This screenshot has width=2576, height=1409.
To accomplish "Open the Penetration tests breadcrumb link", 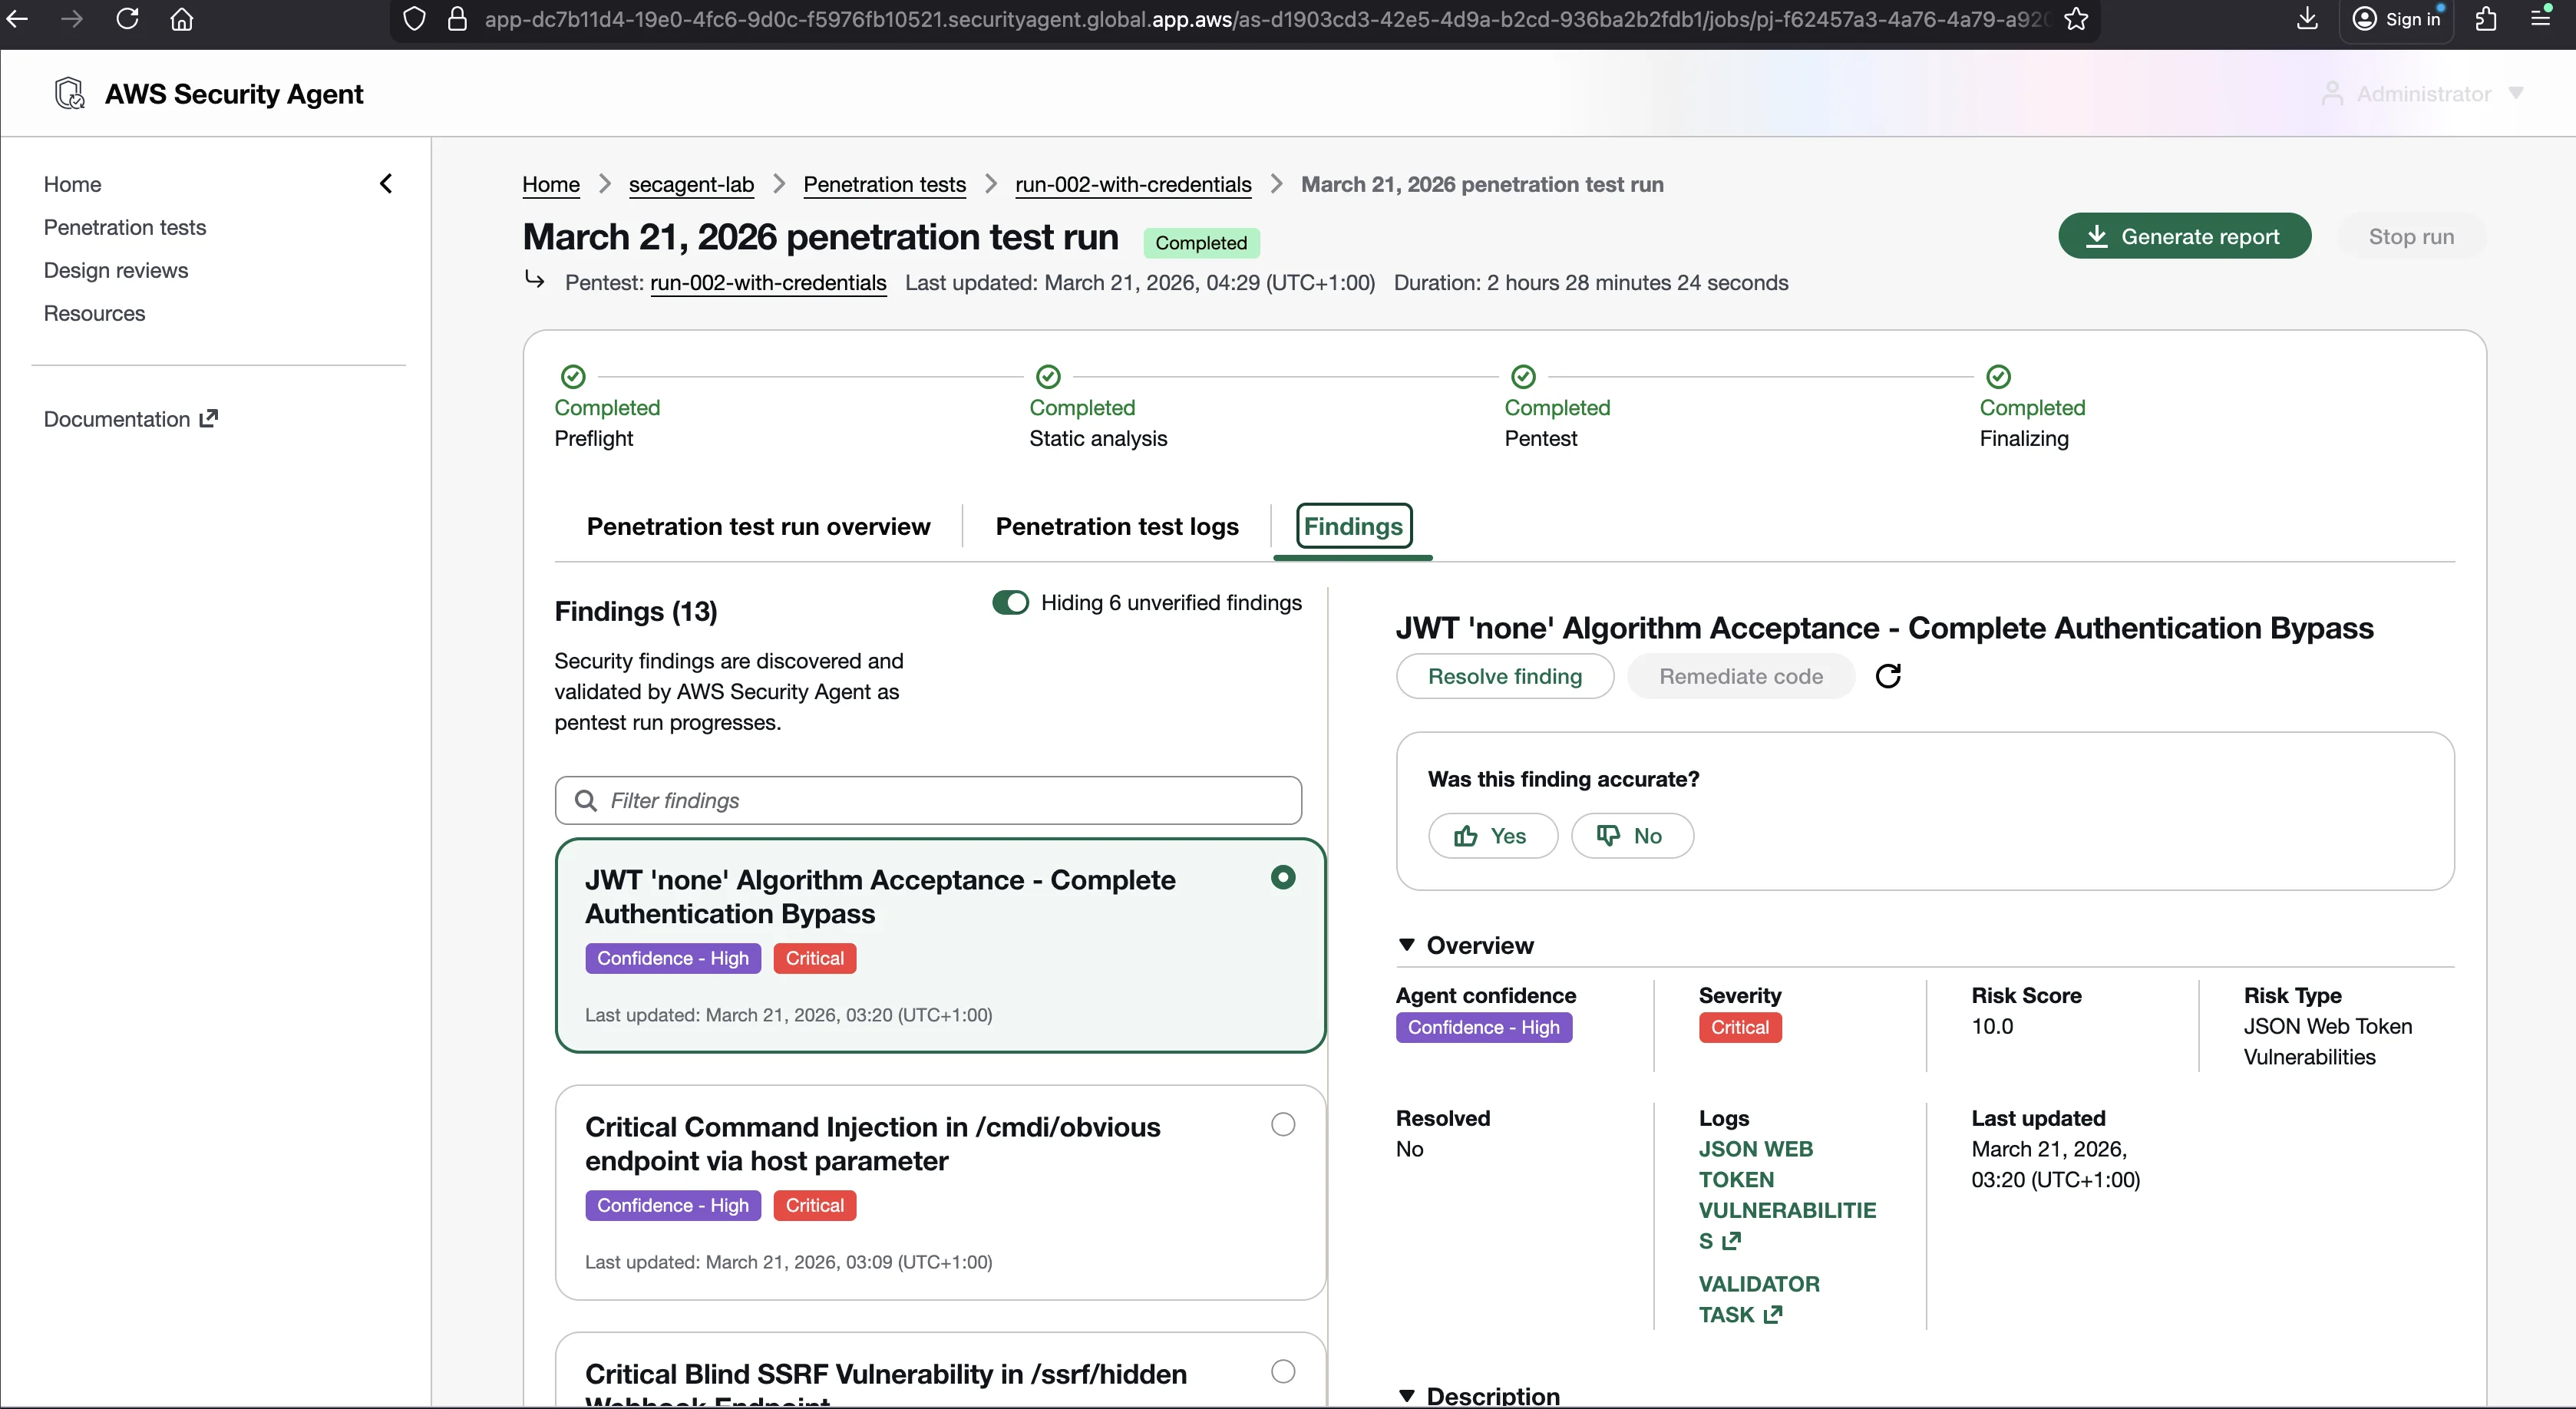I will tap(884, 184).
